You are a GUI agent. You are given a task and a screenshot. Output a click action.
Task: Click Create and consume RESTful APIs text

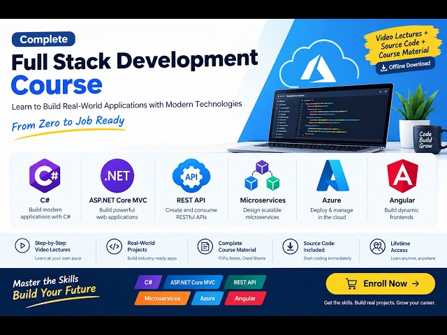(191, 214)
